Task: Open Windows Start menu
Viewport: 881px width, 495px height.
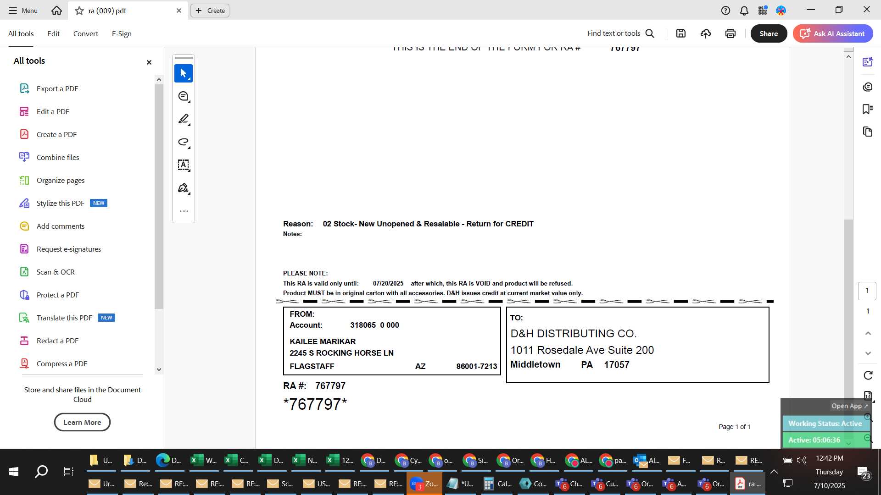Action: coord(14,472)
